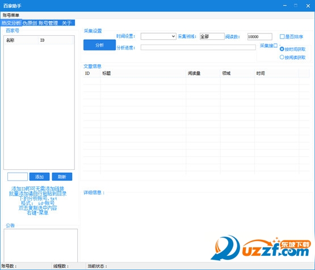Minimize the 百家助手 window
315x270 pixels.
(x=285, y=6)
